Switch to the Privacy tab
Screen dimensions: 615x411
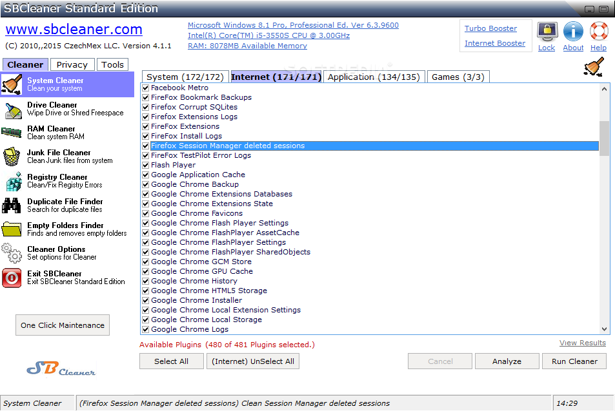[72, 64]
